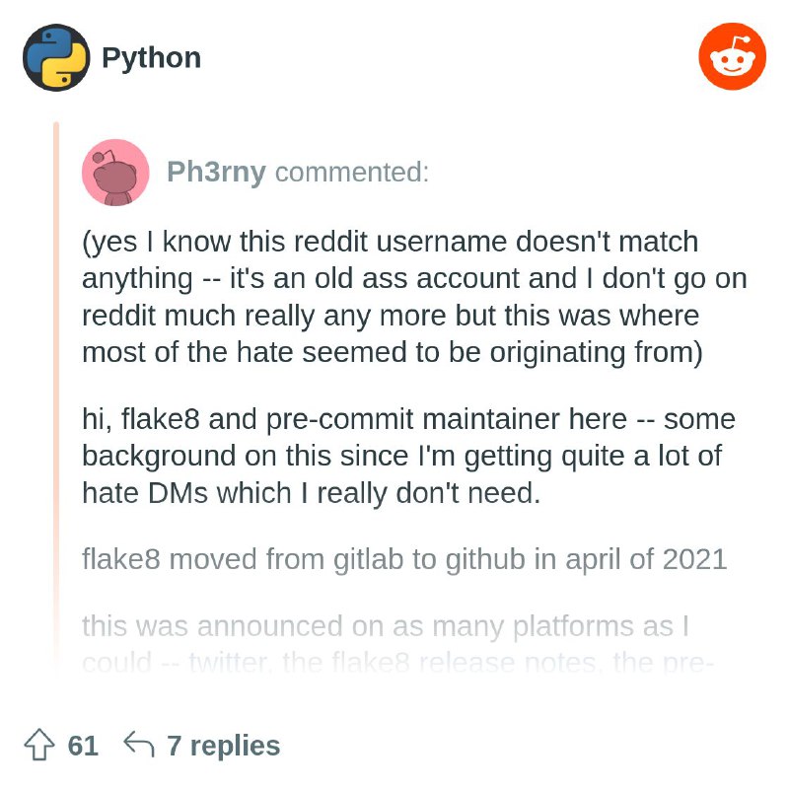
Task: Click 'reddit much really any more' line
Action: [x=391, y=316]
